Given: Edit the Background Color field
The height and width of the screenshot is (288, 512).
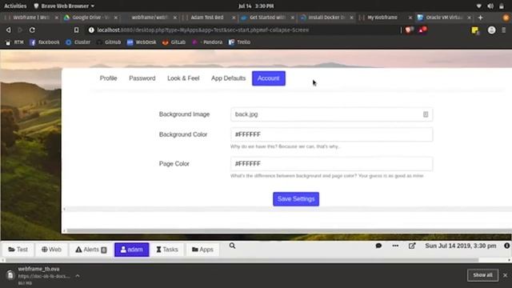Looking at the screenshot, I should tap(331, 134).
